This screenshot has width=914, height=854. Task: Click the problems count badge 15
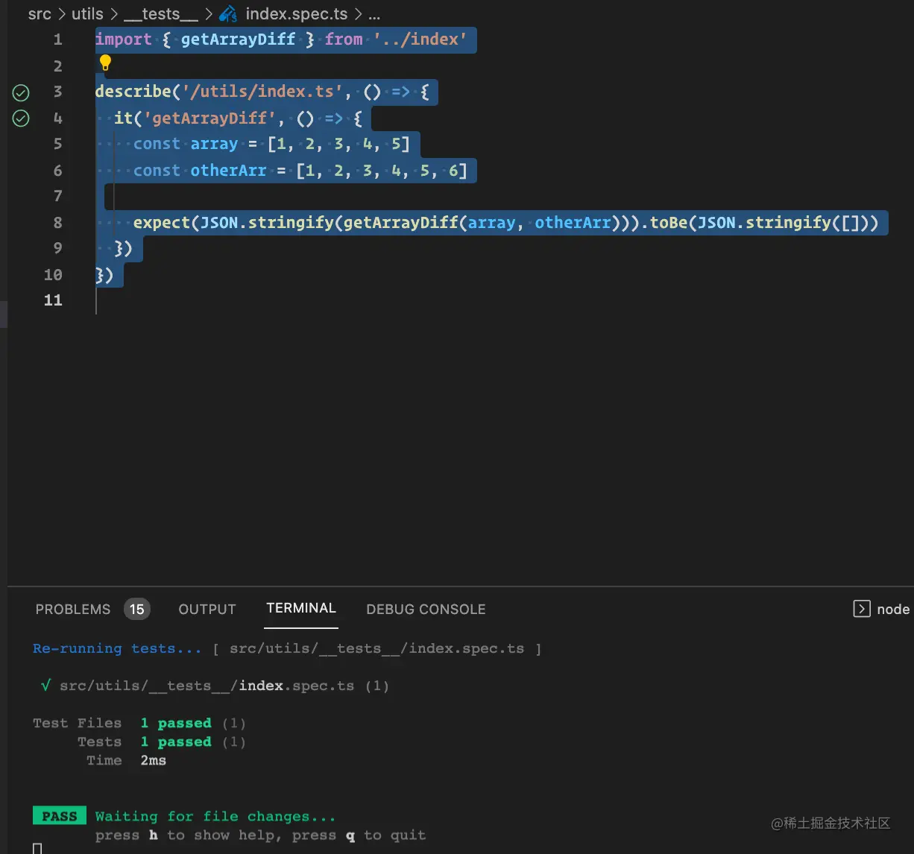[x=137, y=610]
